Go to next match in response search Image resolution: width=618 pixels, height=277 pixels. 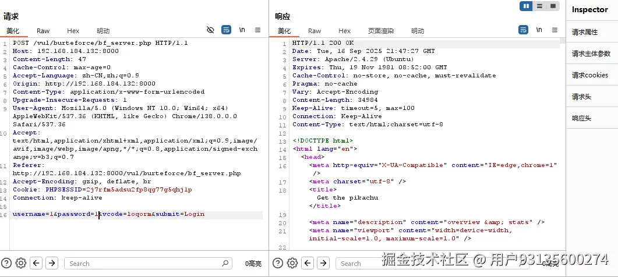point(323,263)
